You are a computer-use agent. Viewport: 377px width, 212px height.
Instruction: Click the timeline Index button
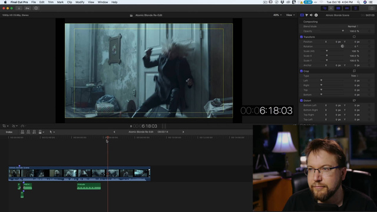coord(9,132)
